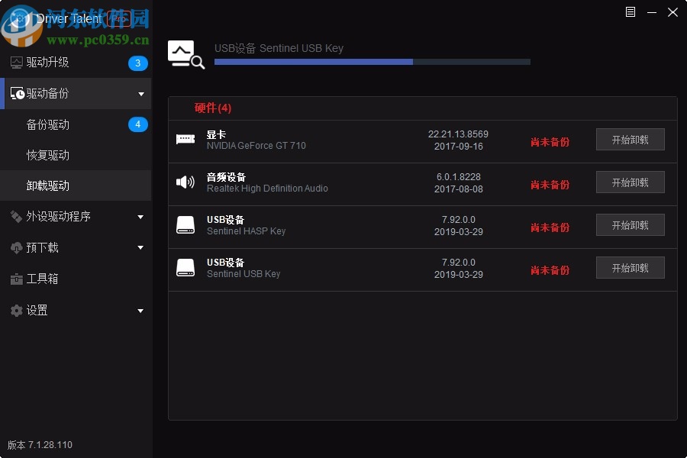
Task: Expand the 设置 section chevron
Action: click(140, 311)
